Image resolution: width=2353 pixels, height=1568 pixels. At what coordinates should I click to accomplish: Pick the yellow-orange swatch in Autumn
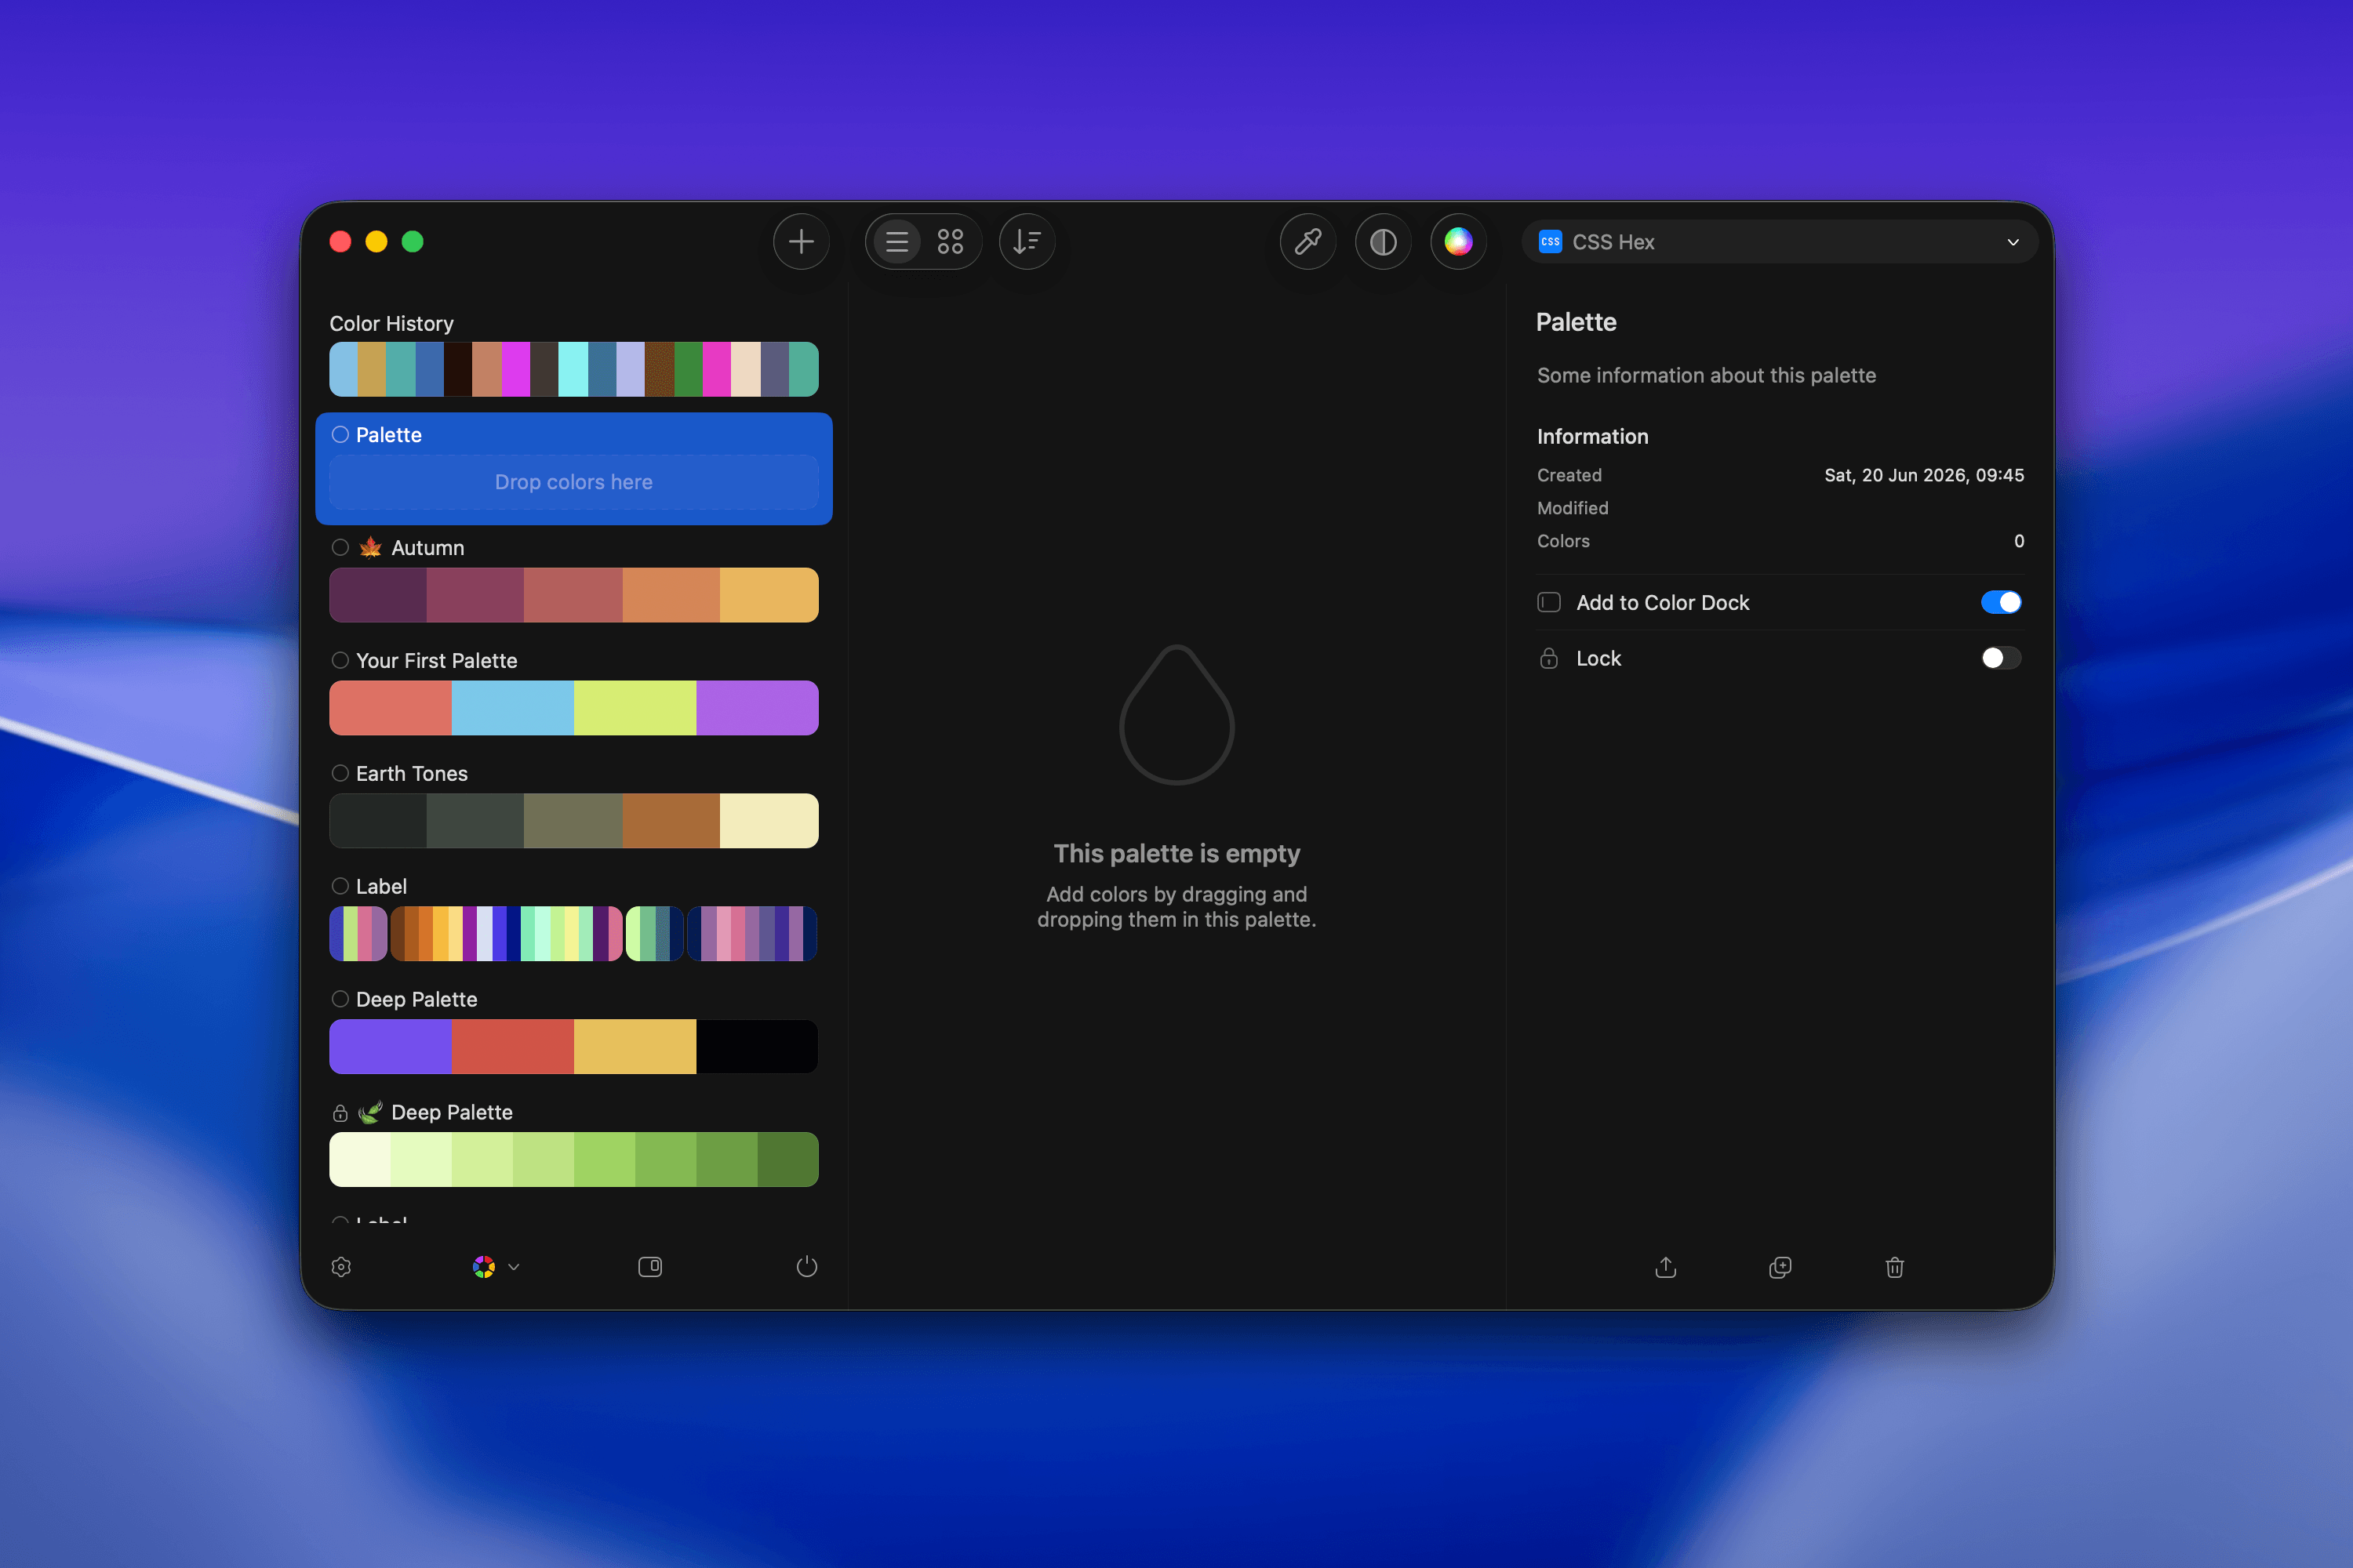coord(769,595)
